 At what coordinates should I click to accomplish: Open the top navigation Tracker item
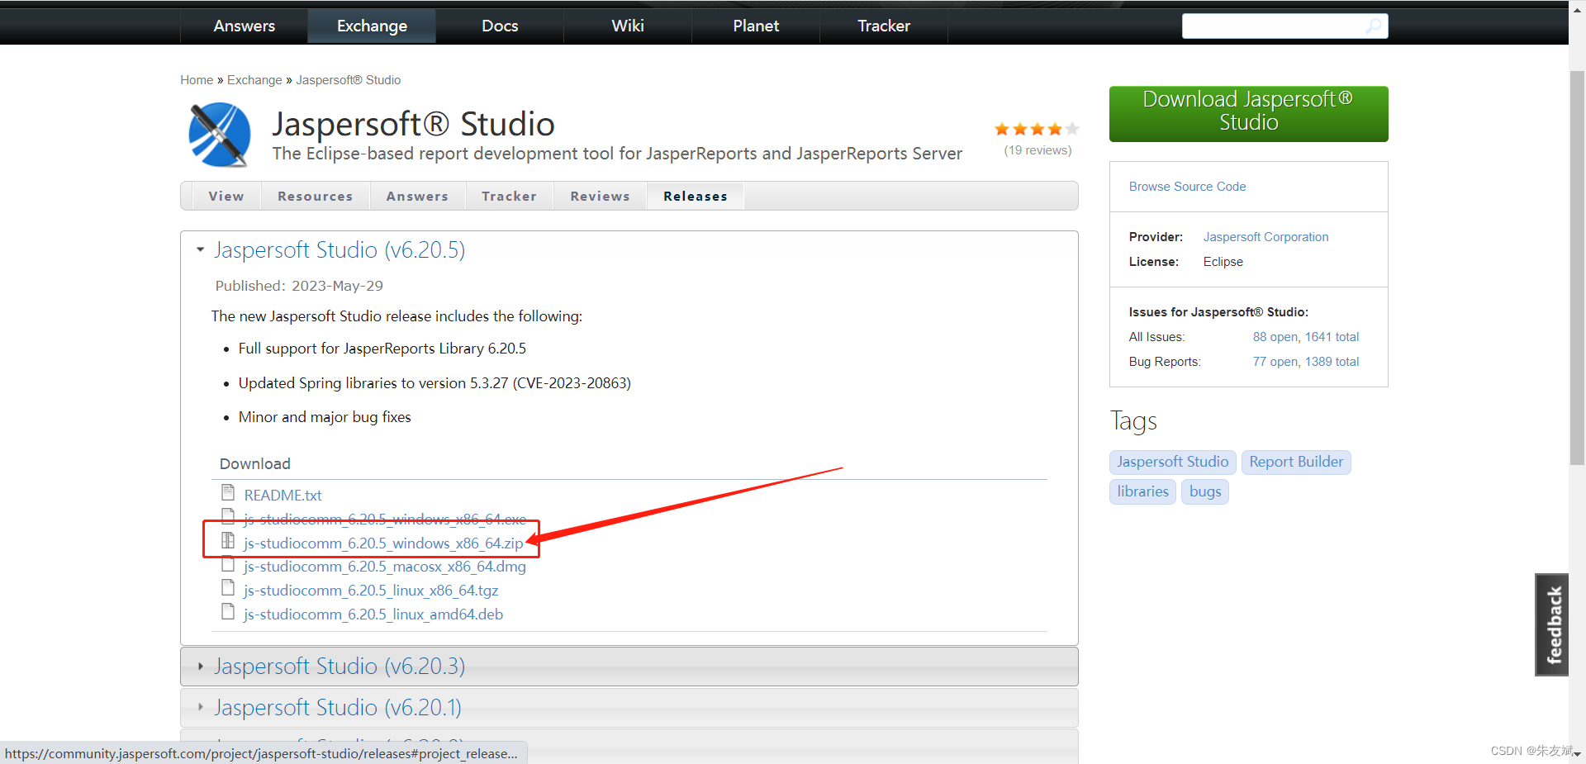click(884, 26)
